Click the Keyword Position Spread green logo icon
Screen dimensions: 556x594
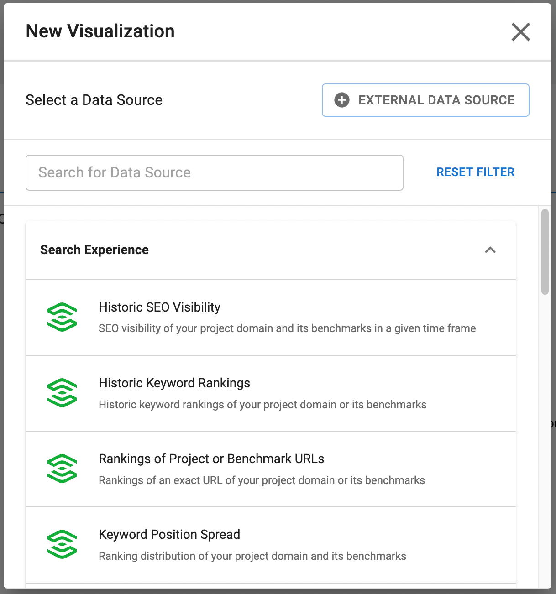click(x=62, y=544)
